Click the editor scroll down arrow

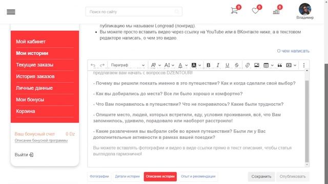click(307, 165)
